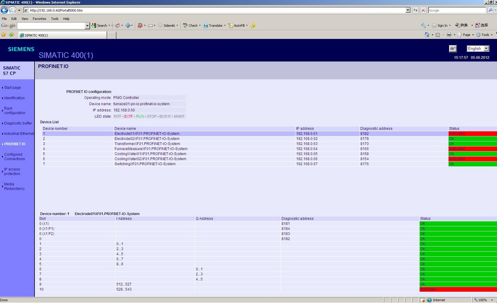This screenshot has width=497, height=303.
Task: Refresh the page with the green arrows icon
Action: [x=415, y=10]
